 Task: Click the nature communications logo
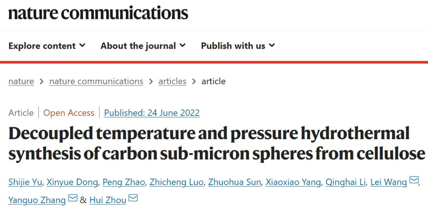98,13
